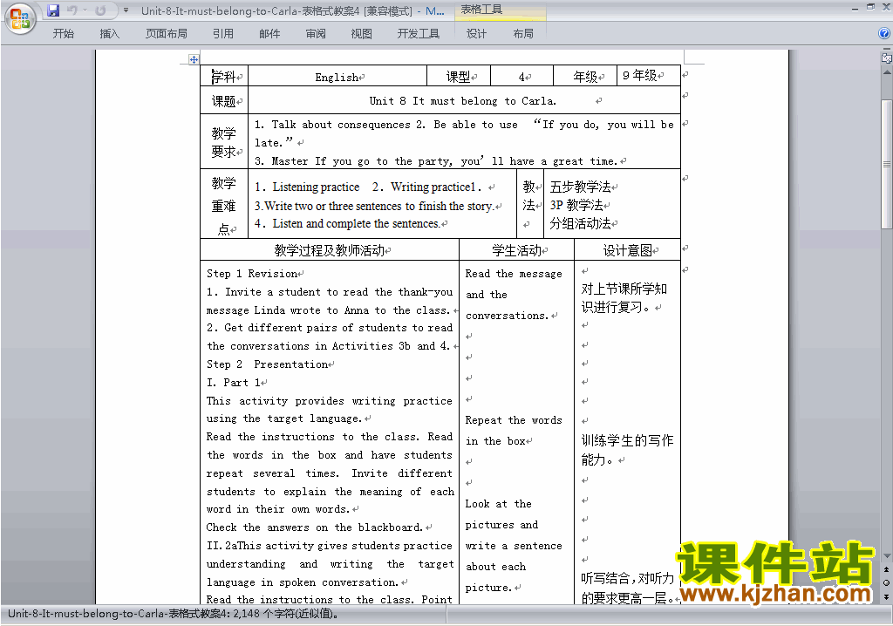Click the '设计意图' header cell
893x626 pixels.
click(x=628, y=250)
